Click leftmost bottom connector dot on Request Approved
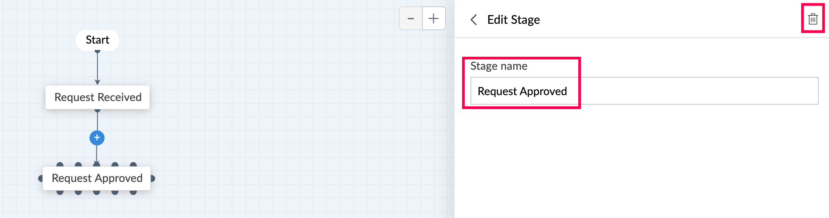This screenshot has width=829, height=218. pyautogui.click(x=60, y=193)
